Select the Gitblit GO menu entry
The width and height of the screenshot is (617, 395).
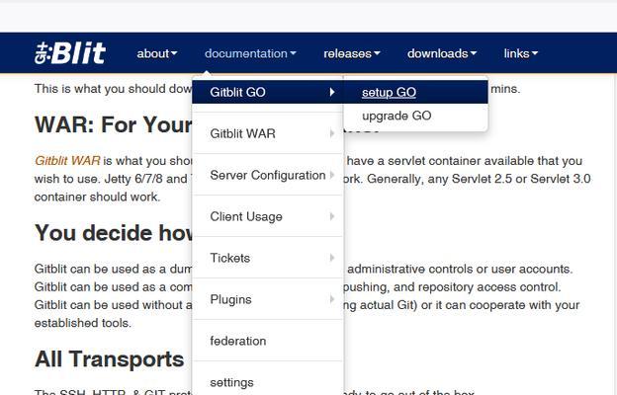click(x=268, y=92)
